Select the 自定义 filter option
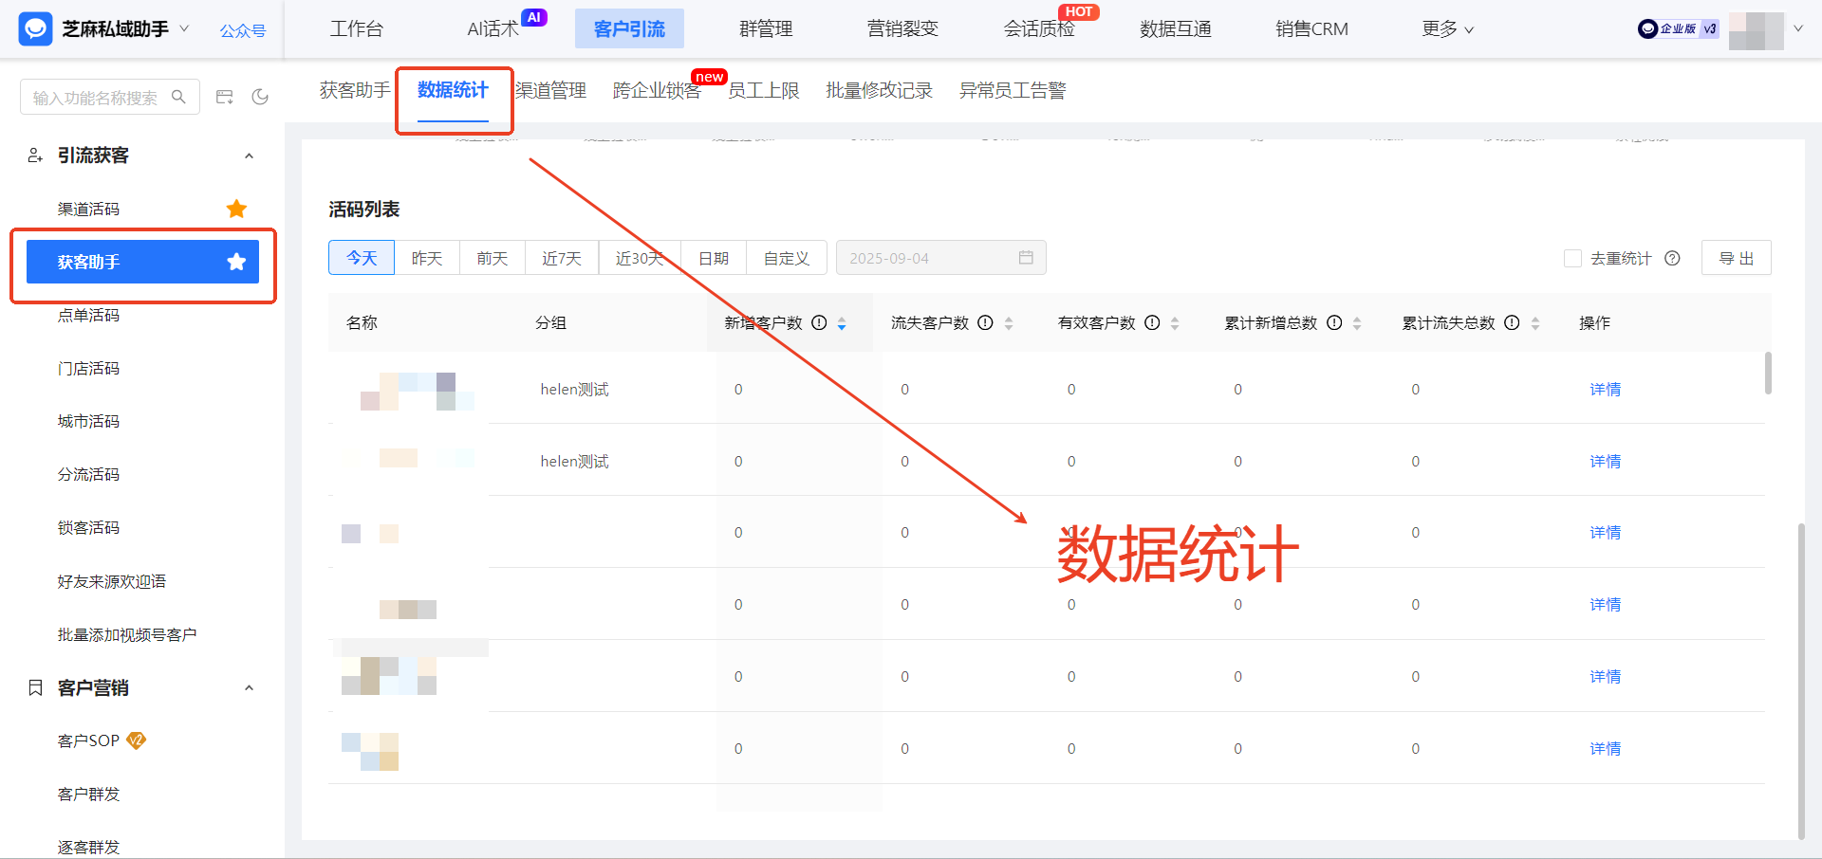This screenshot has height=859, width=1822. coord(787,258)
